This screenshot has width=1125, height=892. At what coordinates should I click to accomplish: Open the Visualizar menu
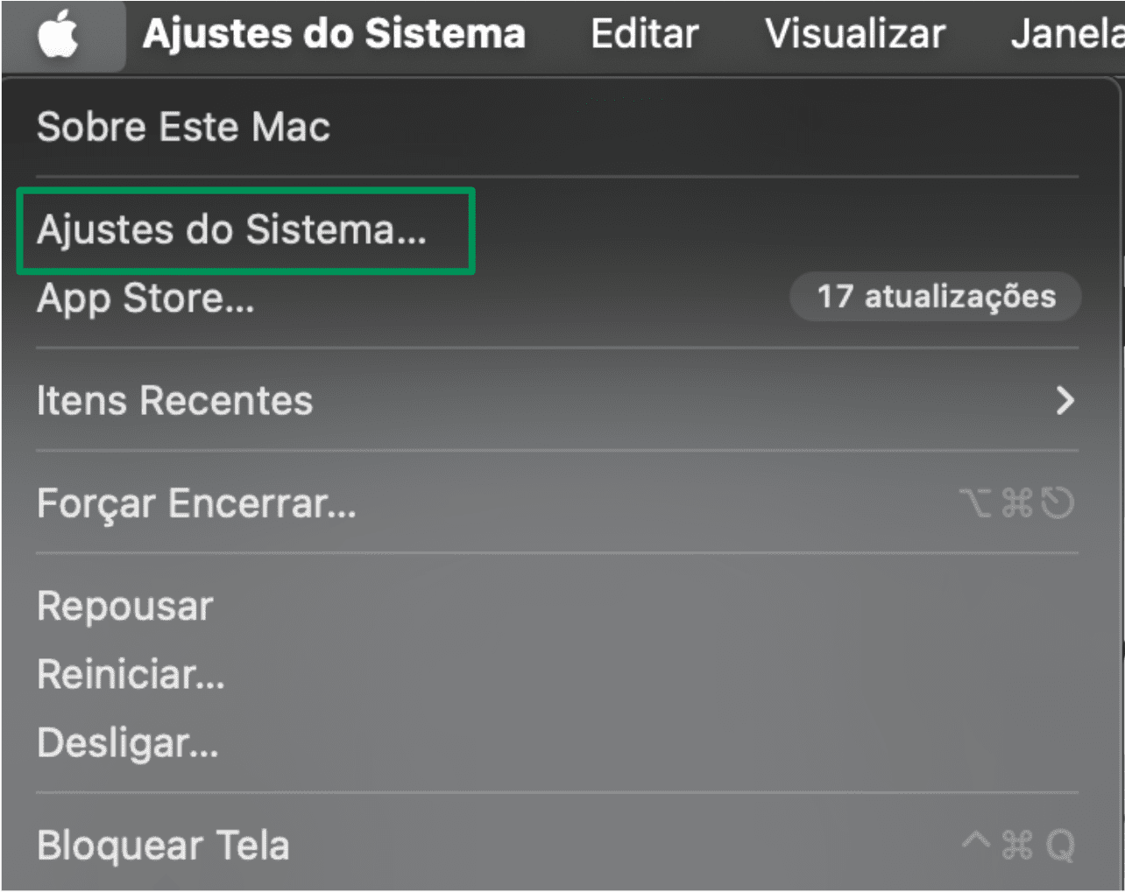point(855,34)
